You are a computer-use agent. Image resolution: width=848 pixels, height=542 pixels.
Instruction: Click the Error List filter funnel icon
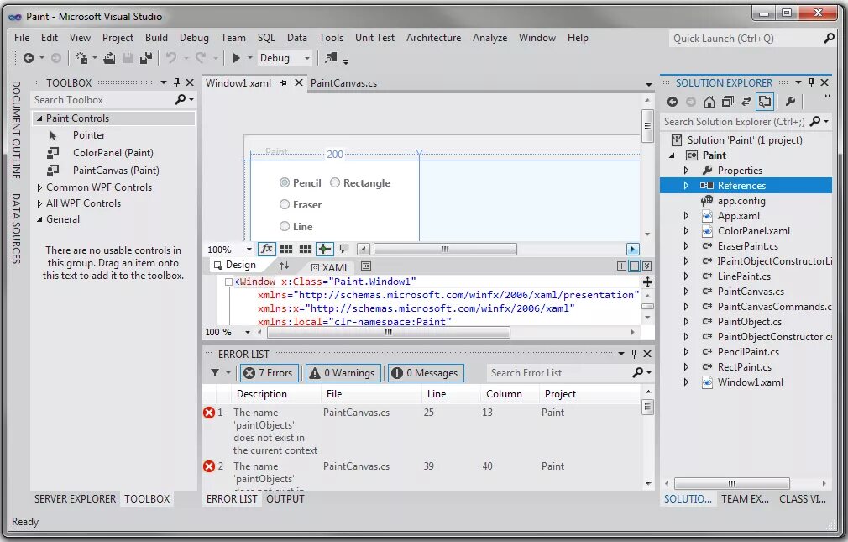coord(215,372)
